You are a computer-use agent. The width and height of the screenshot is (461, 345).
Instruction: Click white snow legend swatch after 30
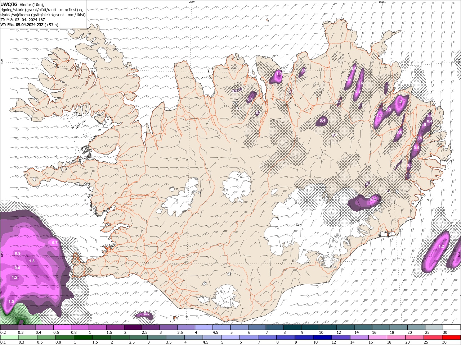pos(452,327)
